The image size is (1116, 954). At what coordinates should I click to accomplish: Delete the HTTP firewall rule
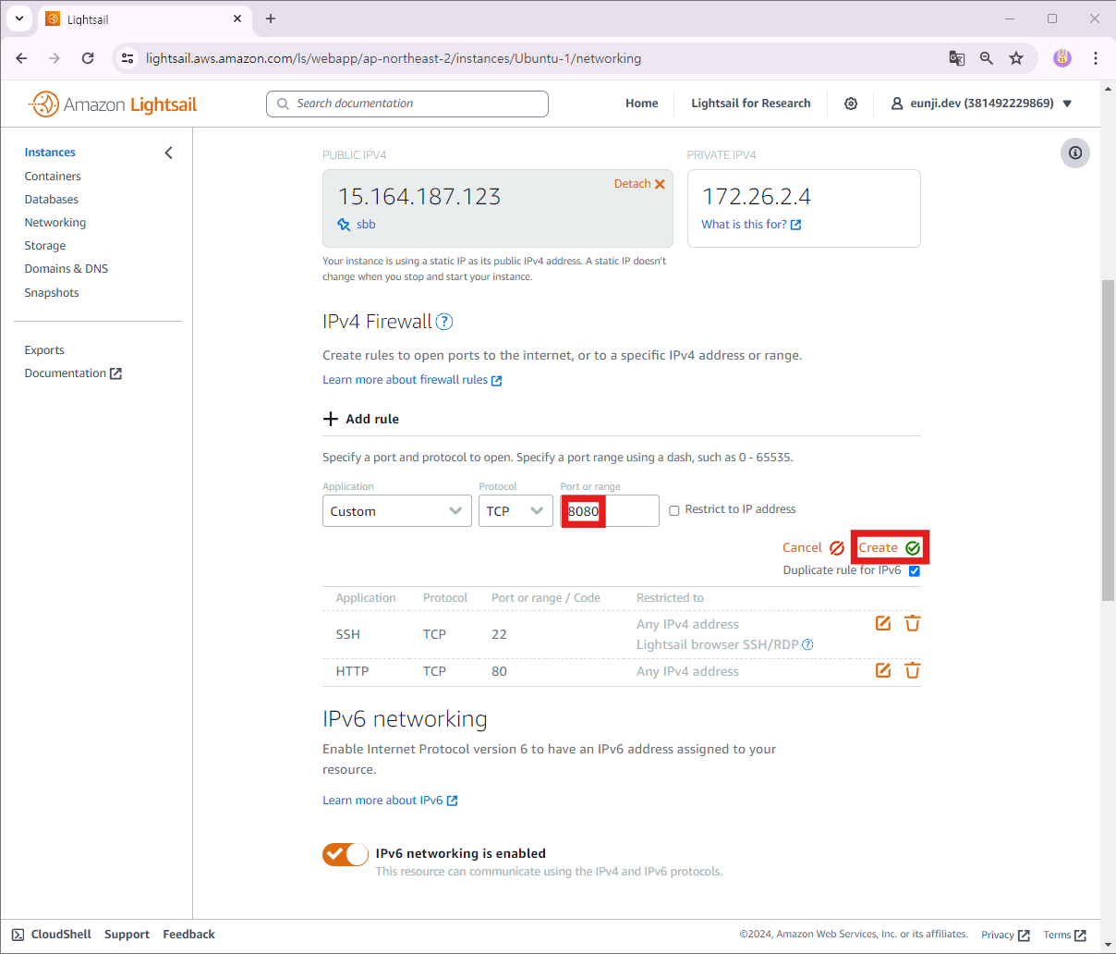[x=913, y=670]
